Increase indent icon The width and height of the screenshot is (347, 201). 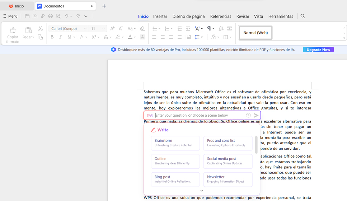click(188, 29)
